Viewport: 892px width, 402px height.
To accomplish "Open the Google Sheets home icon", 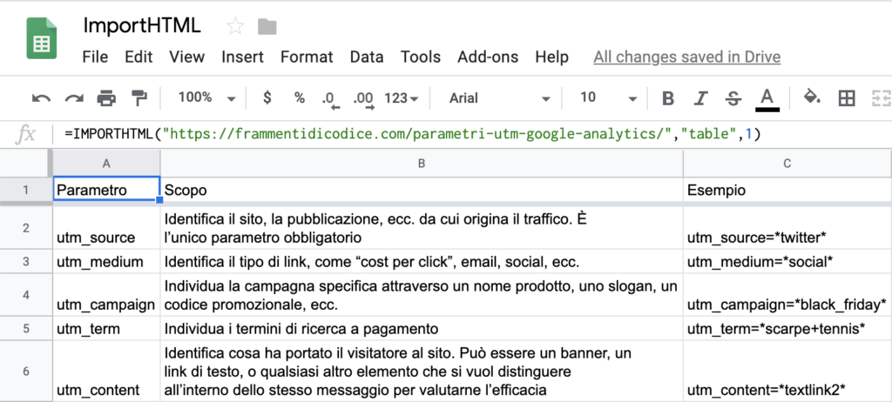I will pos(42,38).
